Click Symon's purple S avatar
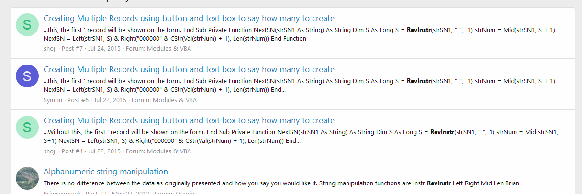The height and width of the screenshot is (194, 582). pos(27,76)
